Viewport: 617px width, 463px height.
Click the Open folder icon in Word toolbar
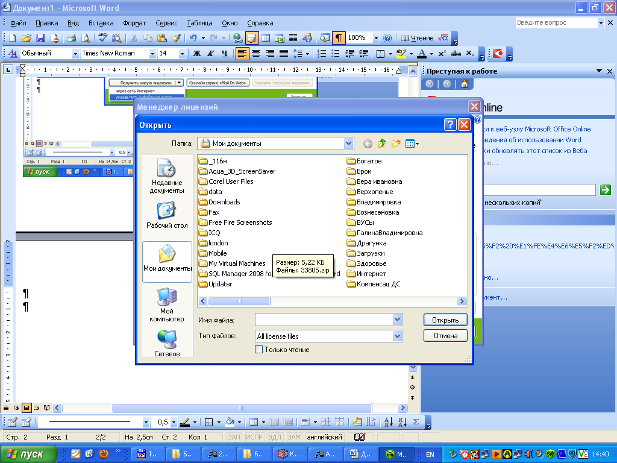tap(26, 38)
